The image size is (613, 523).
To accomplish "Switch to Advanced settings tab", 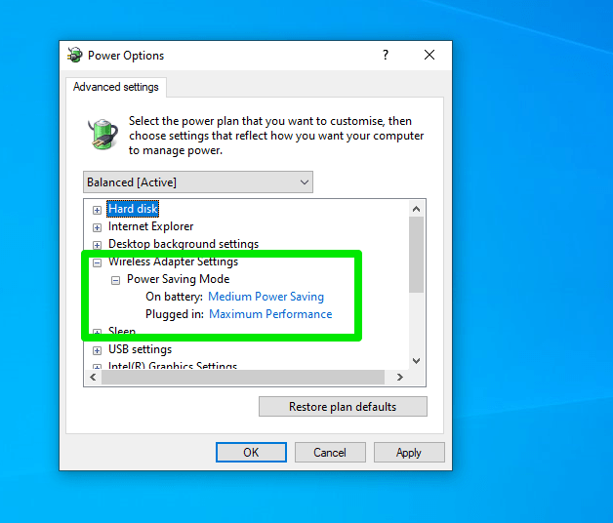I will click(x=116, y=87).
